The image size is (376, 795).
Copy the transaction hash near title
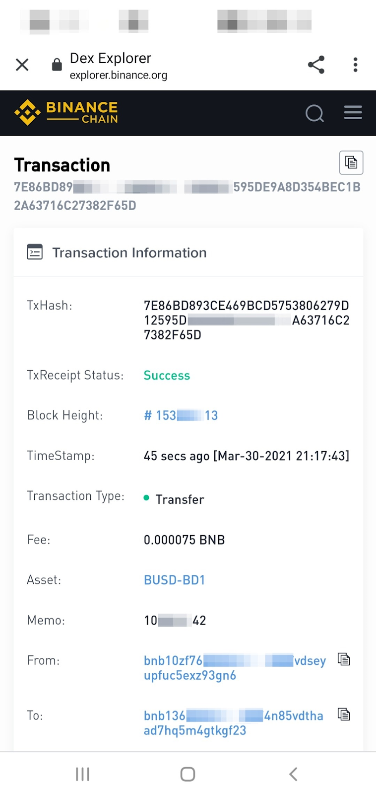point(351,162)
